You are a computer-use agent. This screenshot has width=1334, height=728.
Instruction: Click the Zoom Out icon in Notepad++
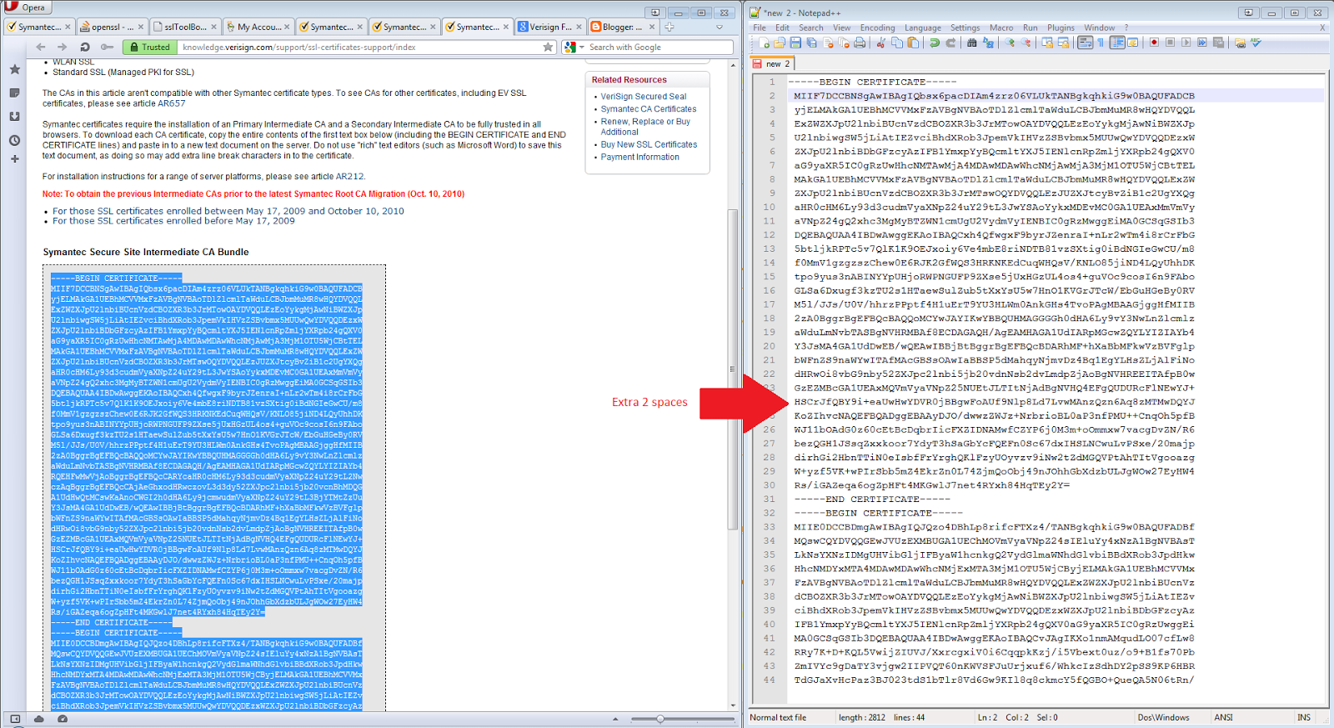pyautogui.click(x=1026, y=43)
